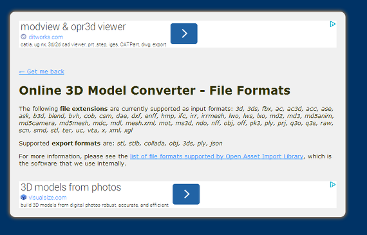Open the AdChoices icon on bottom ad
The height and width of the screenshot is (235, 367).
[333, 185]
